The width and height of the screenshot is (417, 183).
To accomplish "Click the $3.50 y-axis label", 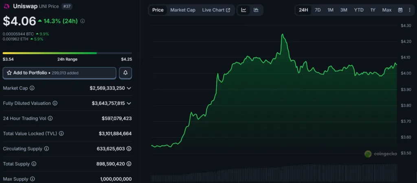I will tap(406, 153).
